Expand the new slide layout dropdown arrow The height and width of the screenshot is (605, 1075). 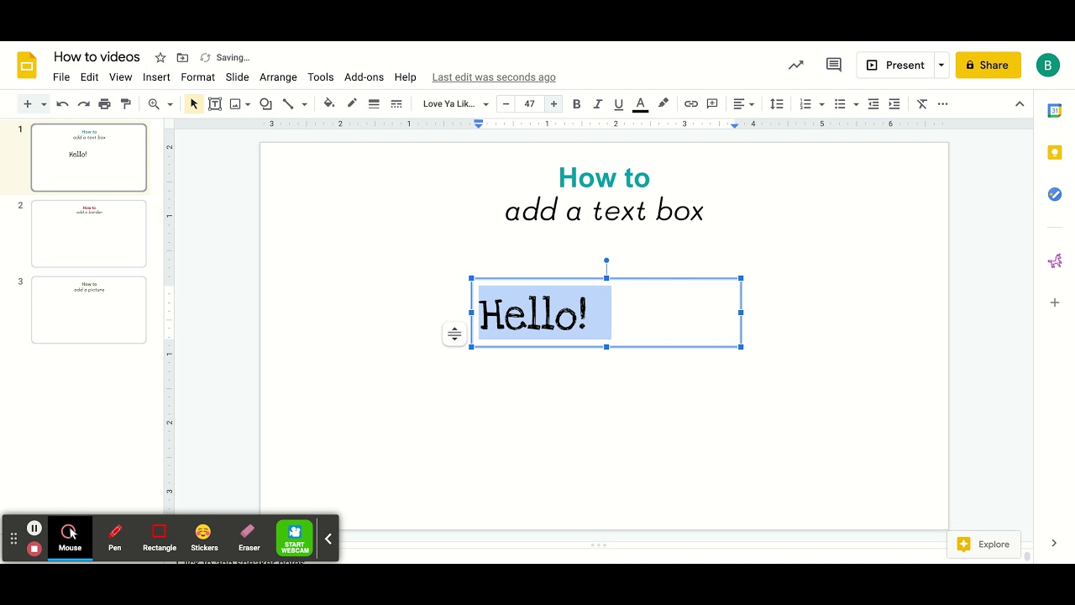tap(44, 104)
